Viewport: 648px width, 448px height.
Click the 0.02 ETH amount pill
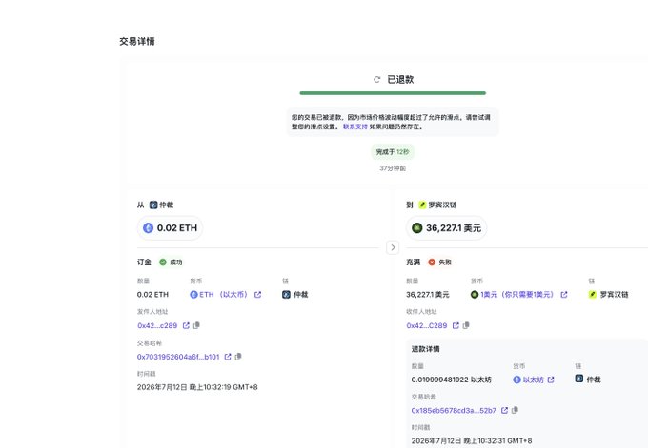coord(170,227)
